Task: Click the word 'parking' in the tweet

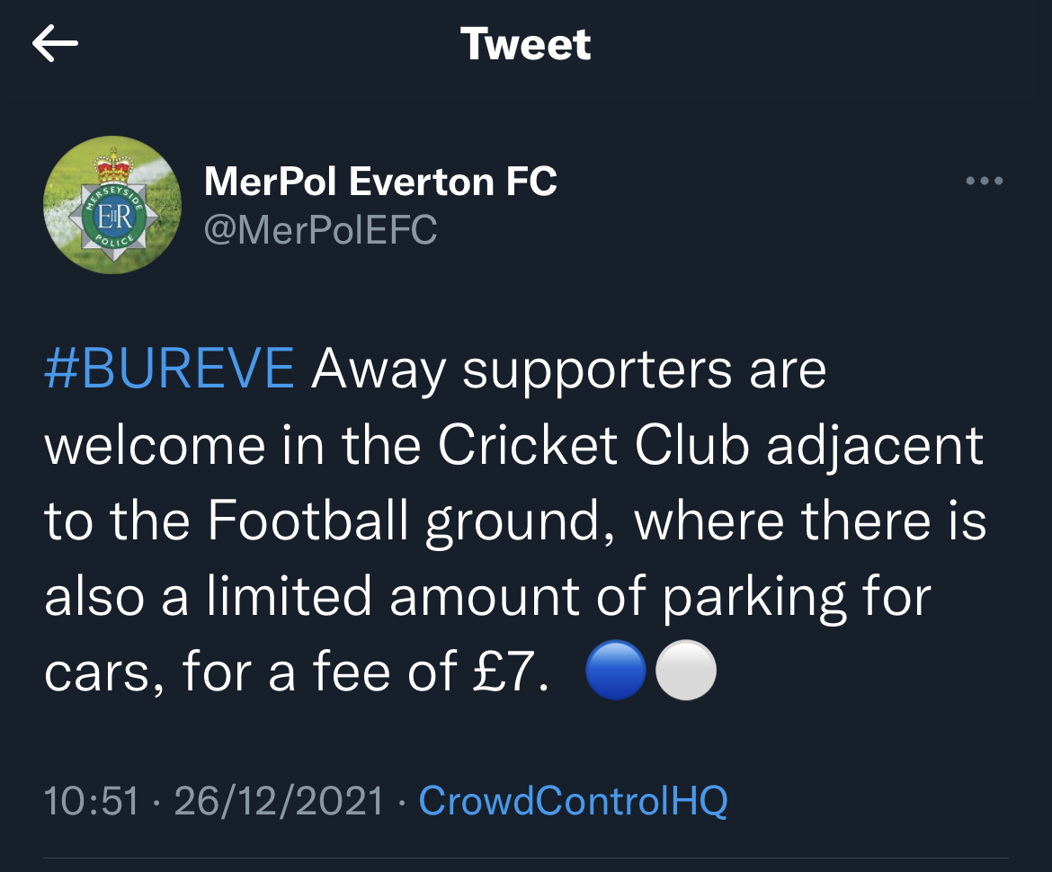Action: (x=753, y=598)
